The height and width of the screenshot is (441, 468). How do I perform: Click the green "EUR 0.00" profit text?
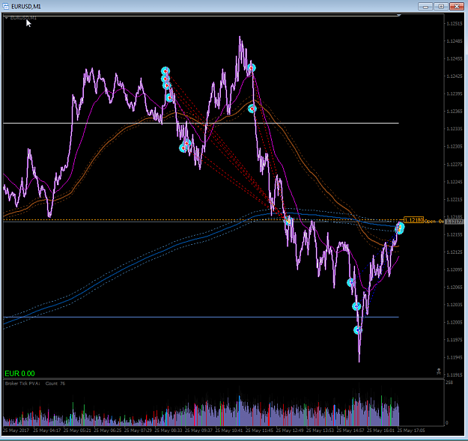coord(19,374)
